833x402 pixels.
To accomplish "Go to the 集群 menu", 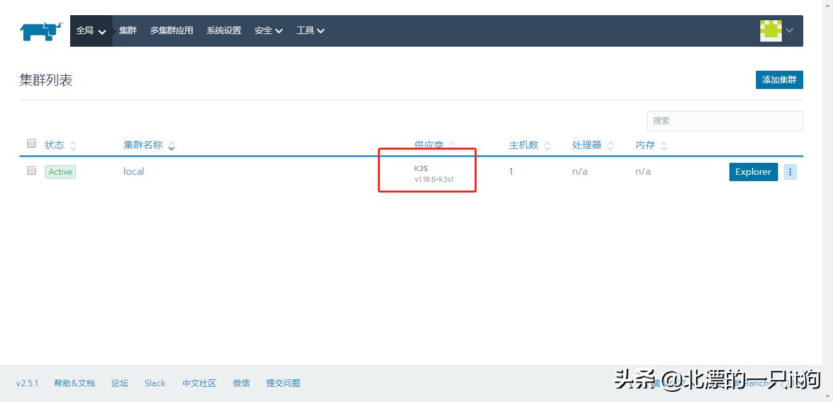I will click(x=128, y=31).
